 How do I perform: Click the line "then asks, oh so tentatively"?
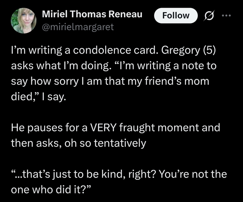click(x=78, y=143)
